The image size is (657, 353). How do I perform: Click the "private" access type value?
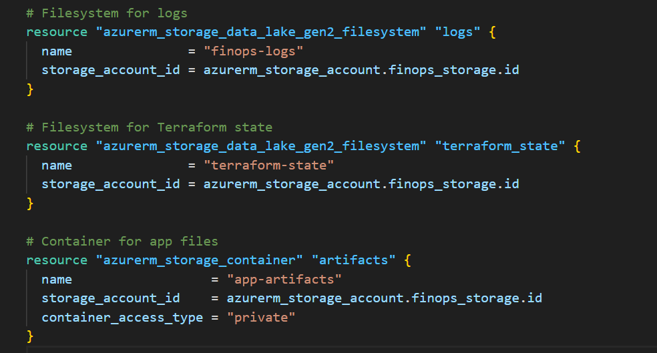[x=265, y=317]
